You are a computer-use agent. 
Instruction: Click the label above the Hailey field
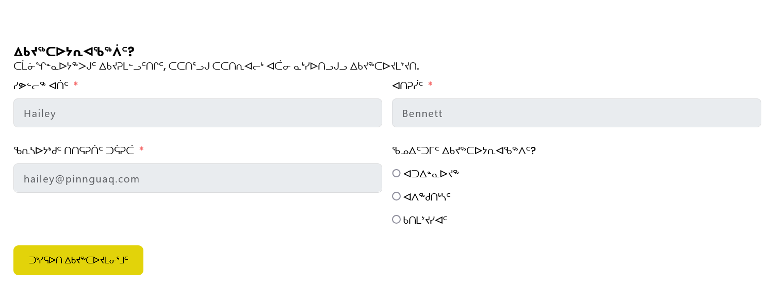click(41, 85)
